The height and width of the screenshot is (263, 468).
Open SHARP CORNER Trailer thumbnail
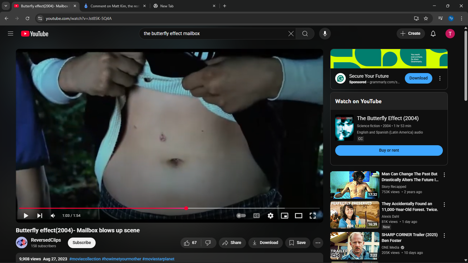point(355,246)
